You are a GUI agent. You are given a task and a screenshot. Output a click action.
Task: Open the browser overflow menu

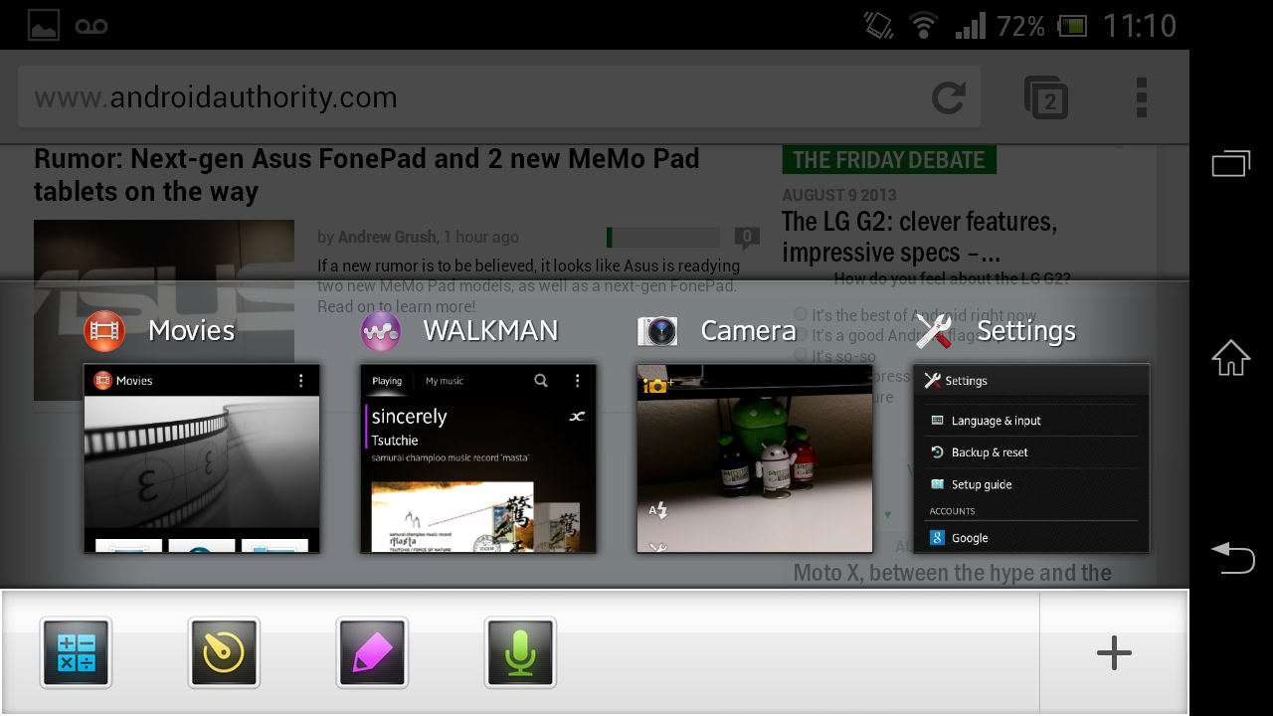point(1142,97)
